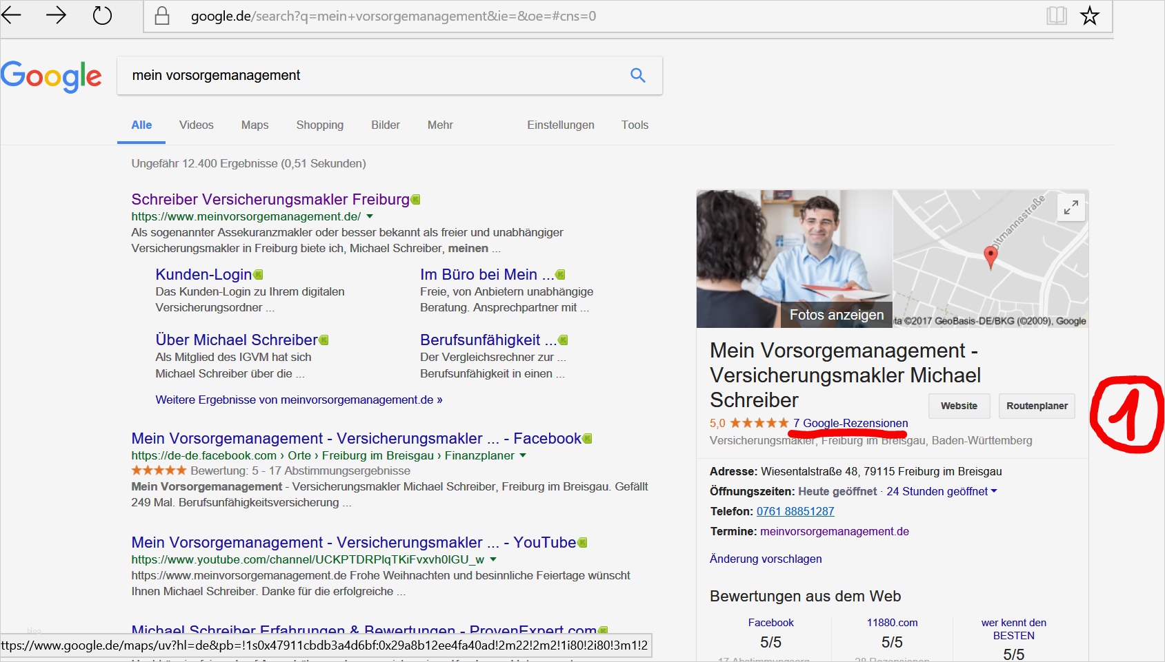The height and width of the screenshot is (662, 1165).
Task: Open Fotos anzeigen photo overlay
Action: click(836, 315)
